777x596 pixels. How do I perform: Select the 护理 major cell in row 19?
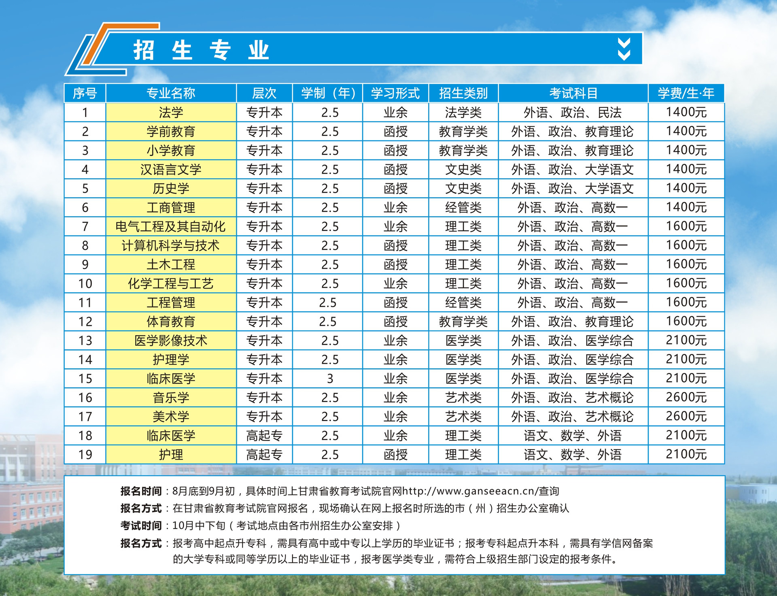171,455
